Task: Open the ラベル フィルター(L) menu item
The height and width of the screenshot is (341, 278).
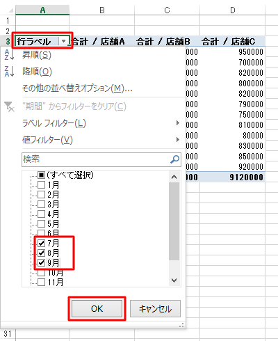Action: [x=54, y=123]
